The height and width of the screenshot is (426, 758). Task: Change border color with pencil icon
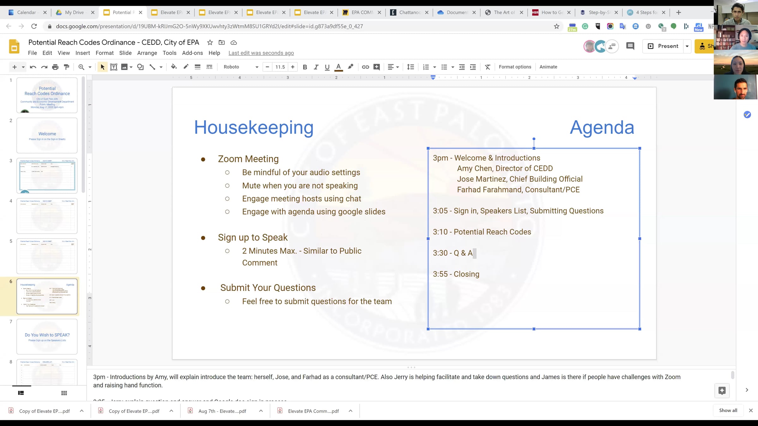[186, 67]
